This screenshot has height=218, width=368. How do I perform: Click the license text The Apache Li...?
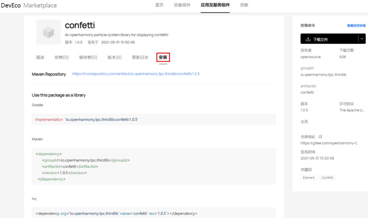pyautogui.click(x=352, y=110)
